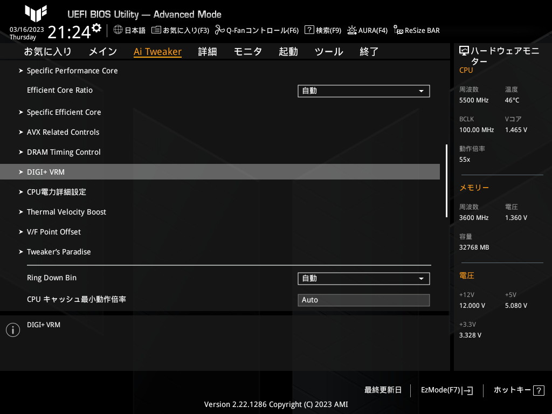
Task: Click +3.3V 3.328 V reading
Action: (470, 335)
